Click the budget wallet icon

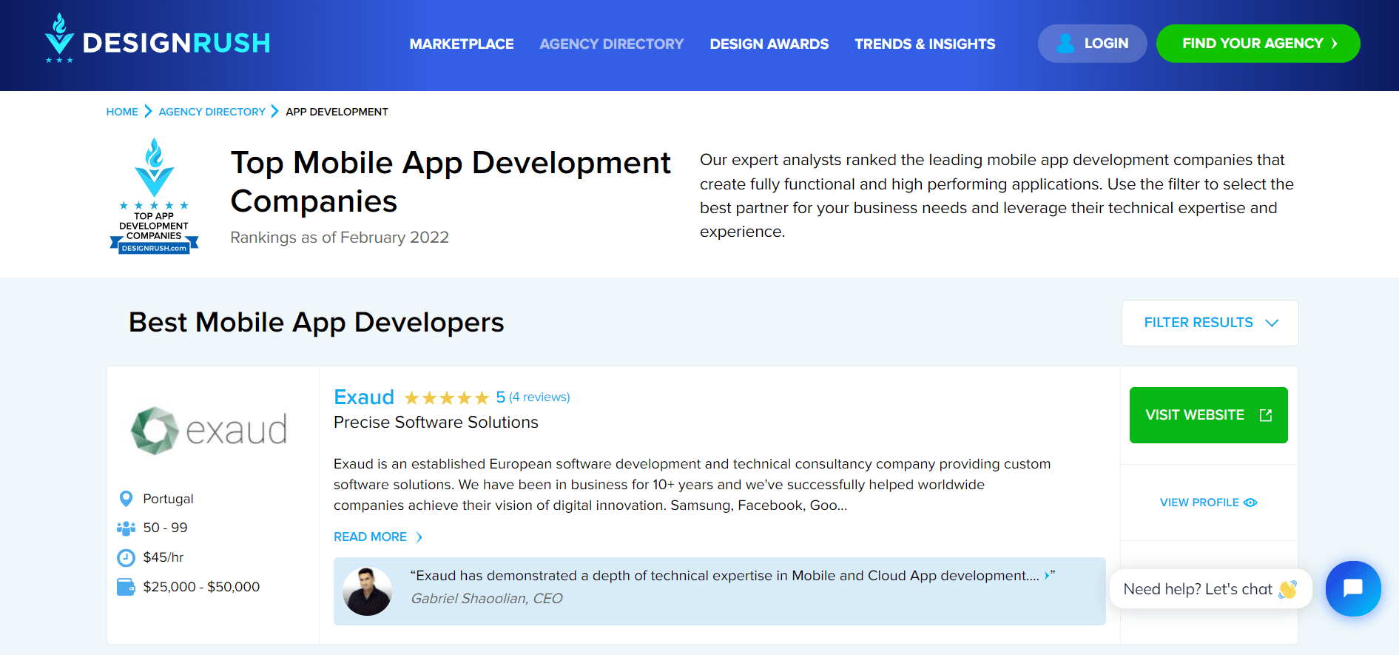[x=126, y=587]
